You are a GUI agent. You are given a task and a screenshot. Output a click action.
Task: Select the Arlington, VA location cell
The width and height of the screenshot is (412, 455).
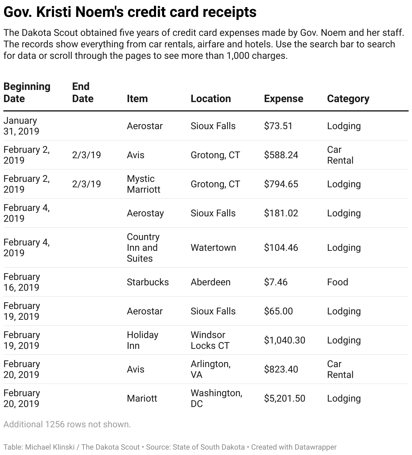210,369
